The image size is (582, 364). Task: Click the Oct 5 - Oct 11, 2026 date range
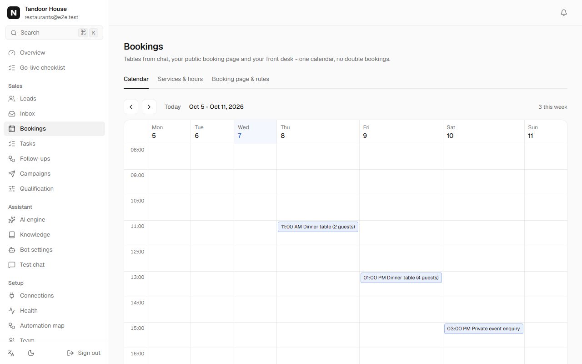pos(216,107)
